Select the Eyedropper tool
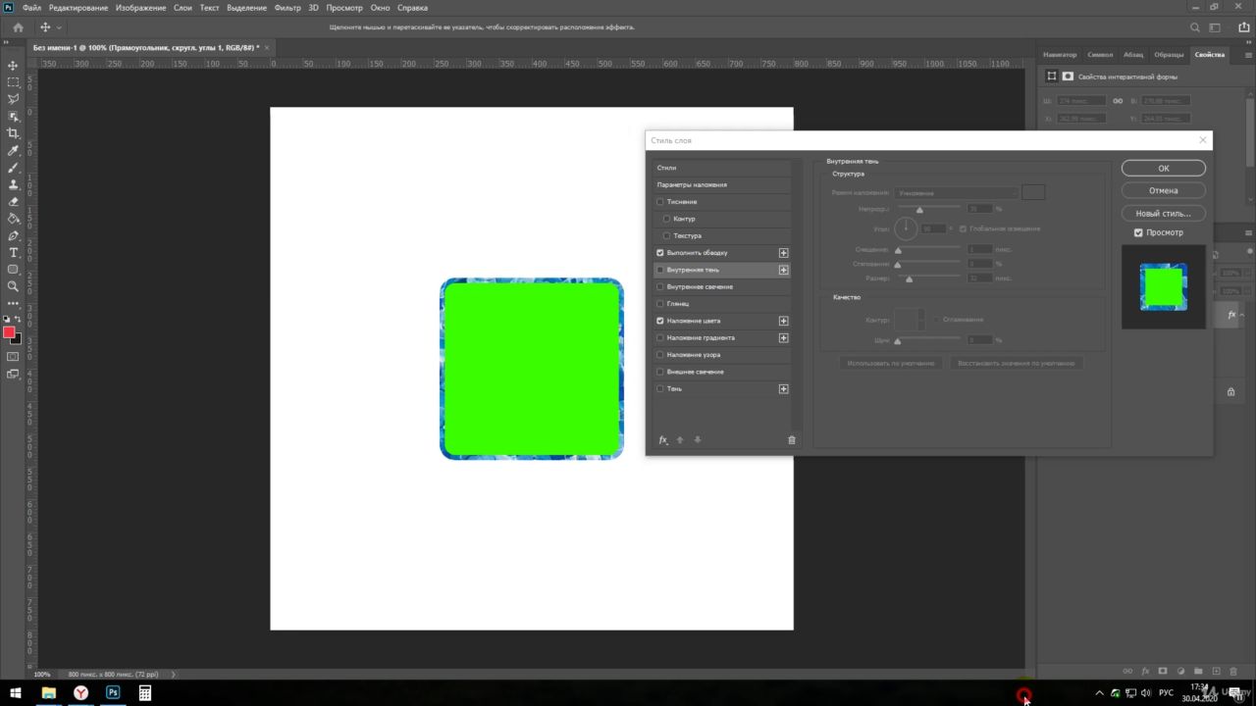 (x=13, y=150)
